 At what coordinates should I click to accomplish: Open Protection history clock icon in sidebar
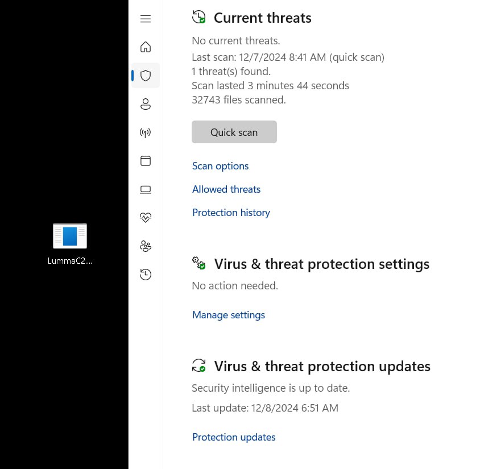[146, 275]
